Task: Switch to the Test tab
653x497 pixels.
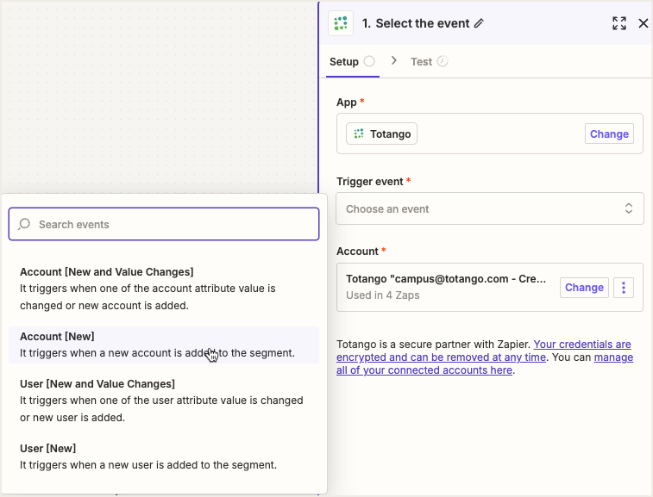Action: pos(429,61)
